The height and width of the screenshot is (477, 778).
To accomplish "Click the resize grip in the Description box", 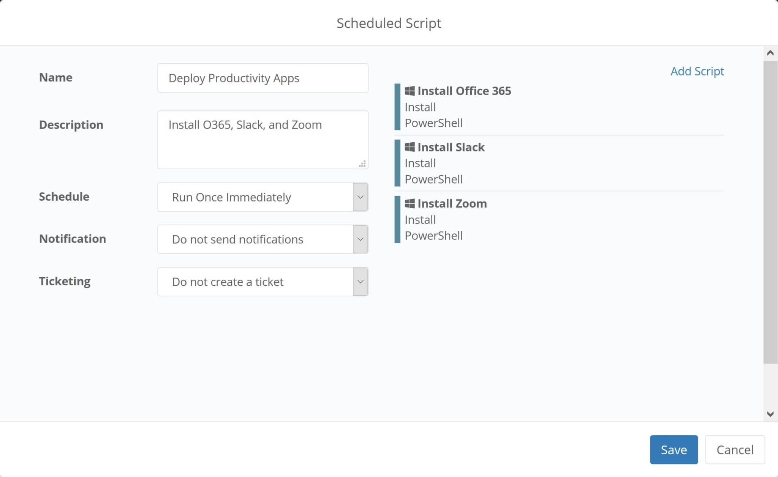I will tap(363, 164).
